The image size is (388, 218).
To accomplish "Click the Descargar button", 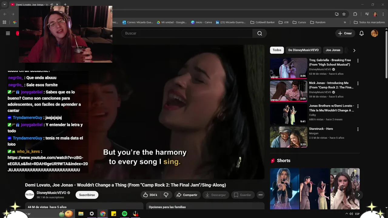I will 216,195.
